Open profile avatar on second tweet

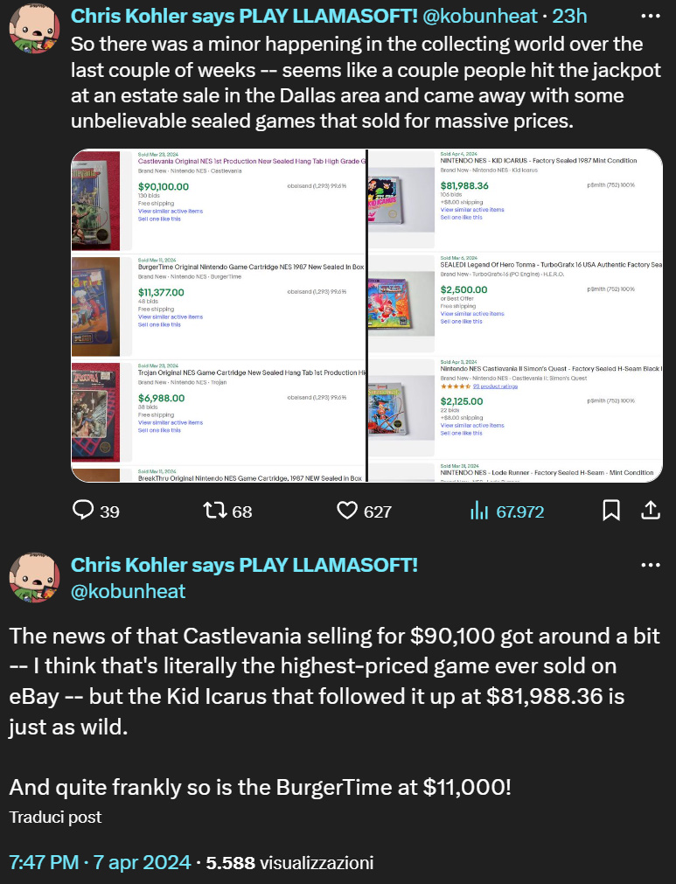click(34, 577)
